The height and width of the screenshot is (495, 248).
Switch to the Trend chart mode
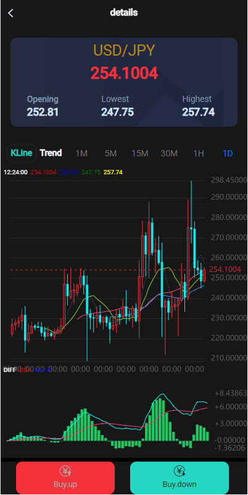click(51, 153)
